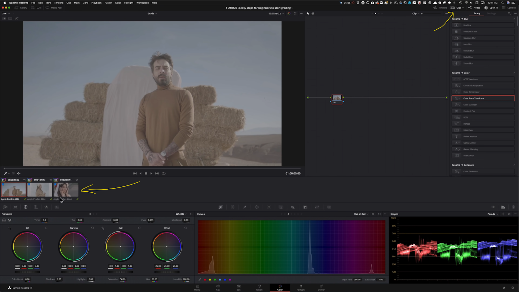Open the Deliver page
Screen dimensions: 519x292
[x=320, y=287]
